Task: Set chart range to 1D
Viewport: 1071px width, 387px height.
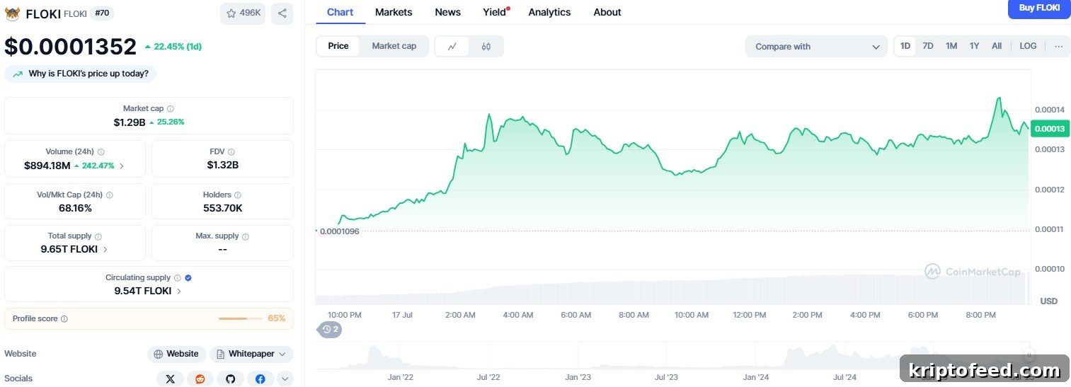Action: pyautogui.click(x=905, y=46)
